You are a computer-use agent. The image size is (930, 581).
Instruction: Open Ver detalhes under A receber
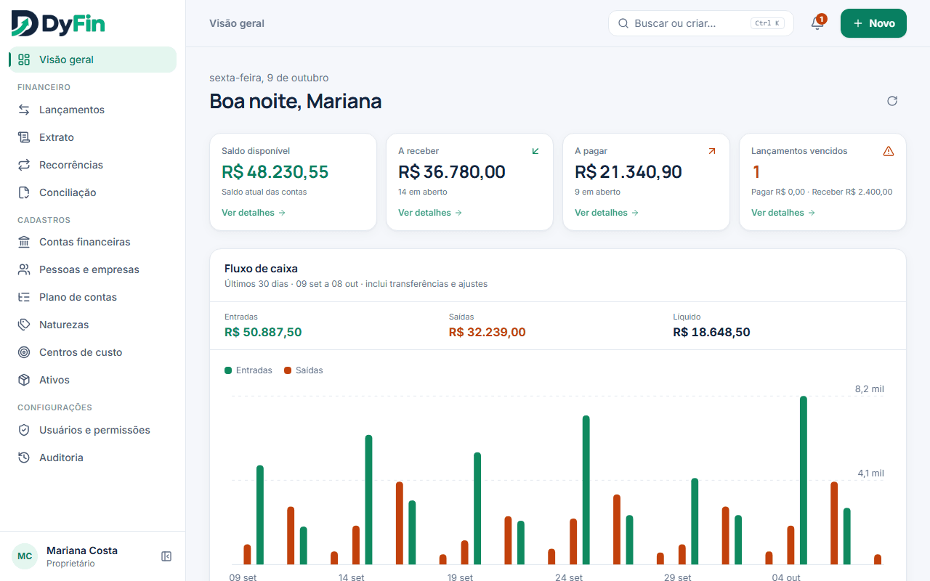[x=430, y=213]
